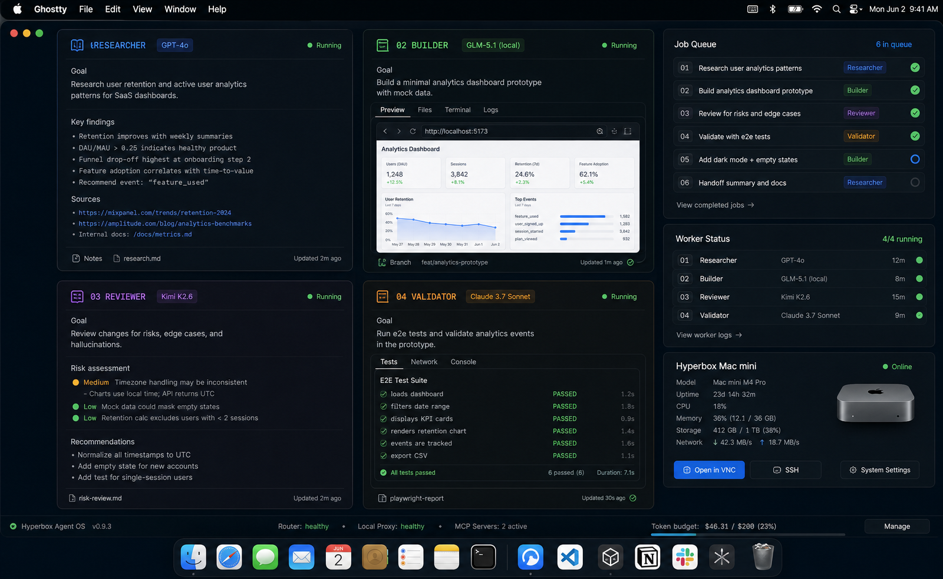Click the Open in VNC button

[710, 470]
